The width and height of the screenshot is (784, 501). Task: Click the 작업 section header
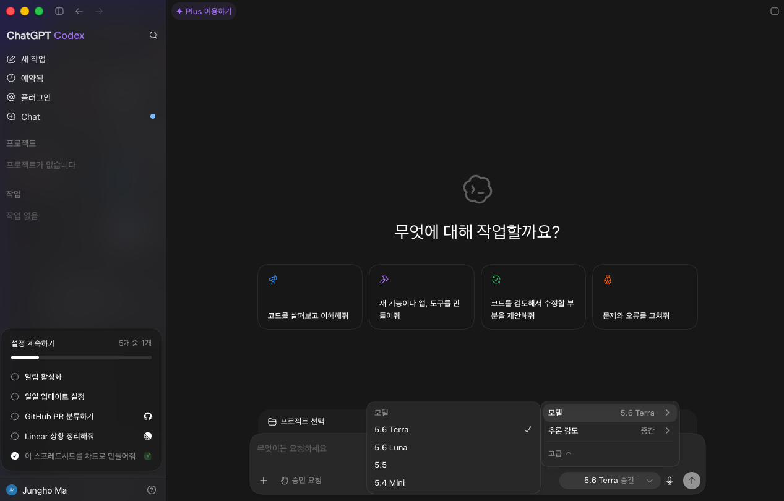[14, 194]
